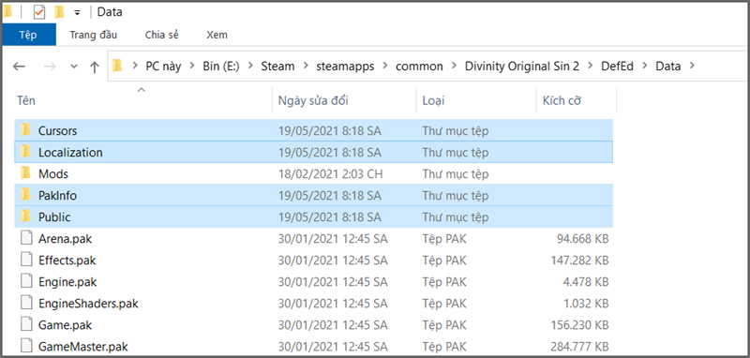This screenshot has height=358, width=750.
Task: Click Divinity Original Sin 2 breadcrumb
Action: [x=522, y=66]
